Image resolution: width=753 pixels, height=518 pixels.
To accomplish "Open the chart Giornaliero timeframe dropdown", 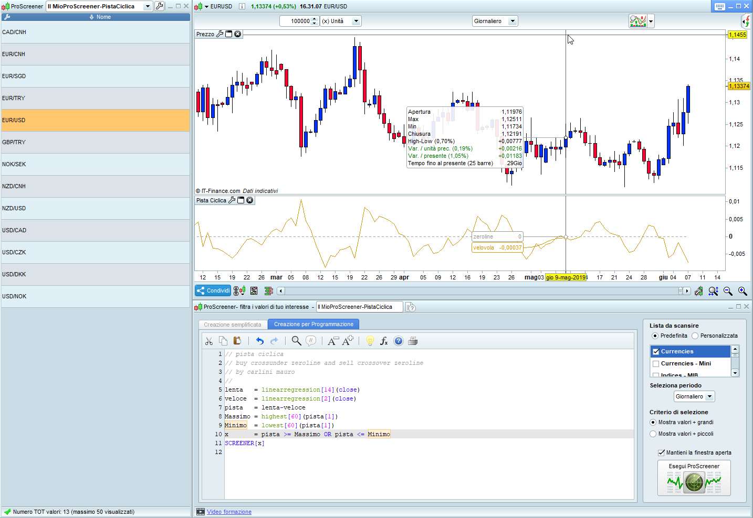I will 513,21.
